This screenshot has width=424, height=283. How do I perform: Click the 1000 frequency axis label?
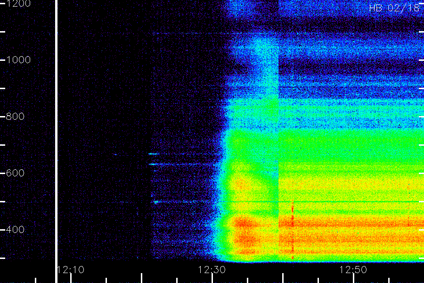point(18,60)
